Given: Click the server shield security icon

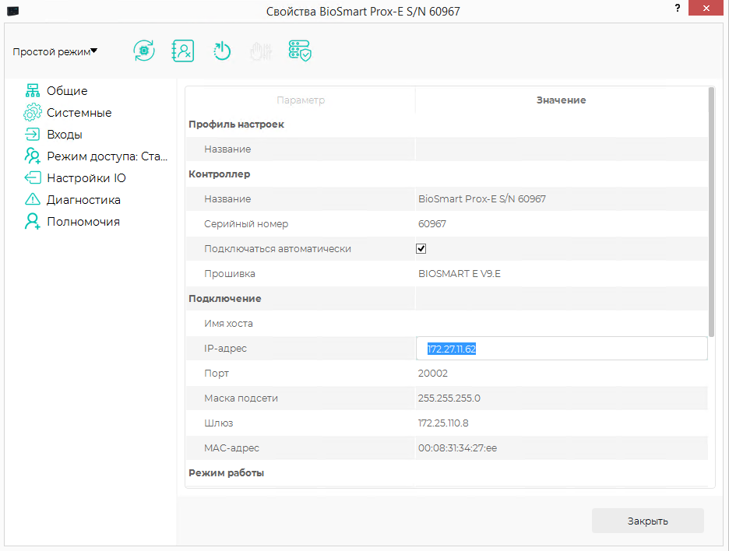Looking at the screenshot, I should coord(300,51).
